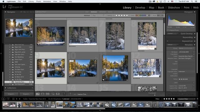This screenshot has height=112, width=200.
Task: Click Yosemite New Year folder icon
Action: (x=13, y=82)
